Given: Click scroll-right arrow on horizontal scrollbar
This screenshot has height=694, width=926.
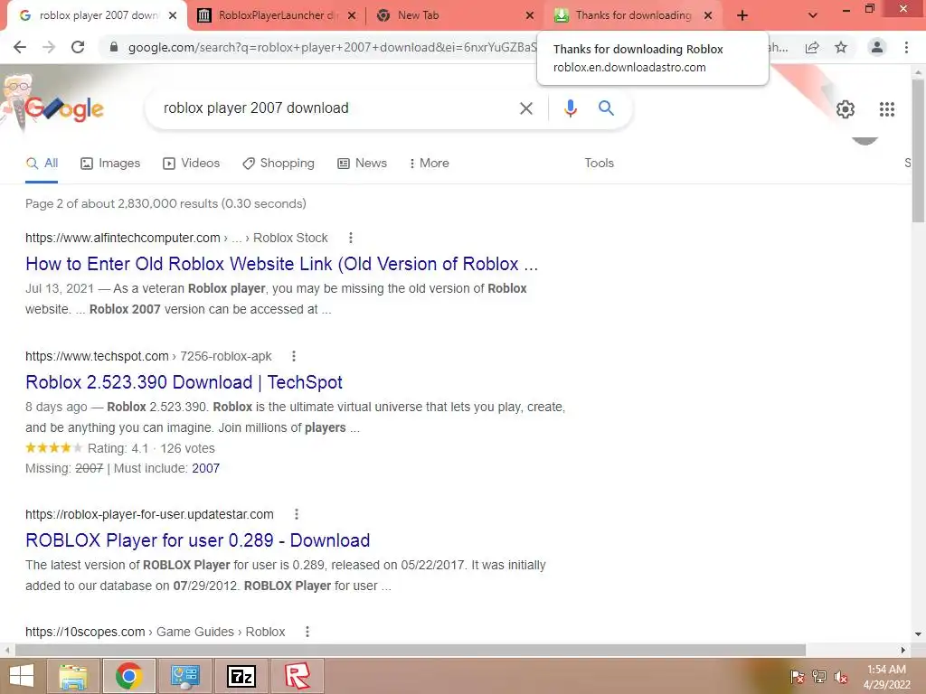Looking at the screenshot, I should [903, 650].
